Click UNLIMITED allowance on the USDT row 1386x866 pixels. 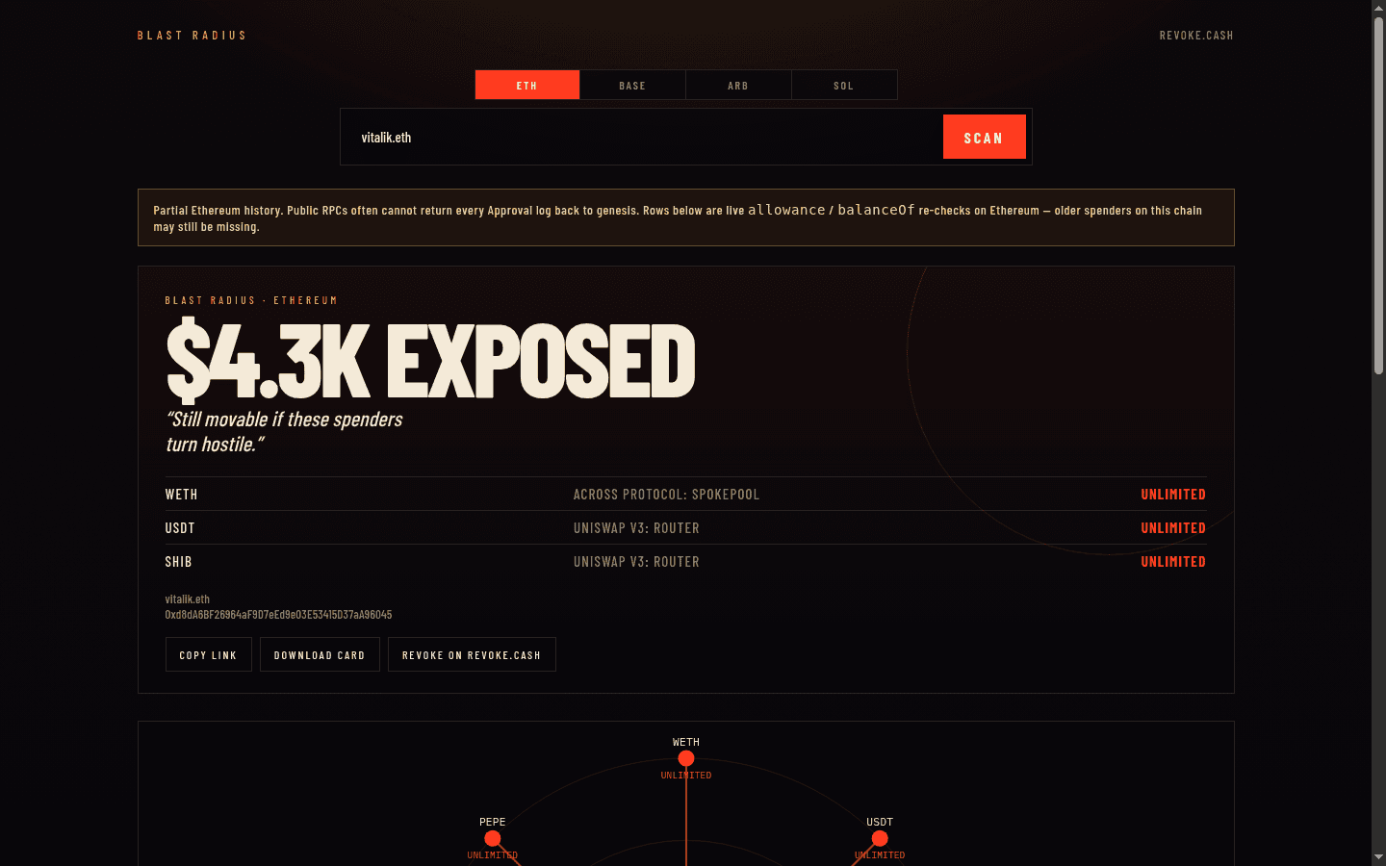(1173, 528)
